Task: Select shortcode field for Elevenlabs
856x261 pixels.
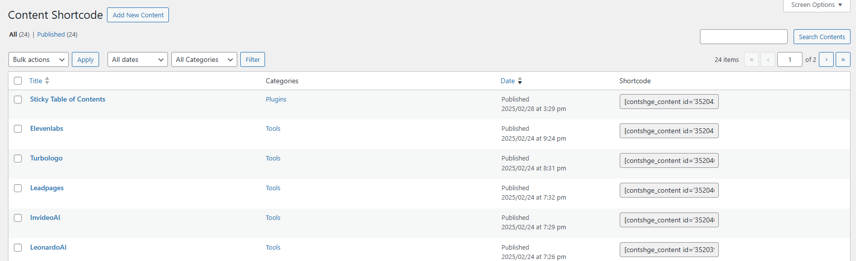Action: [x=669, y=131]
